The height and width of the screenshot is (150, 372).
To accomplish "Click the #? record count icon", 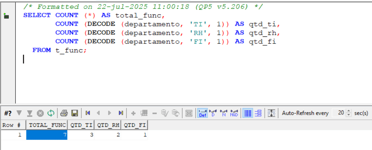I will tap(8, 113).
